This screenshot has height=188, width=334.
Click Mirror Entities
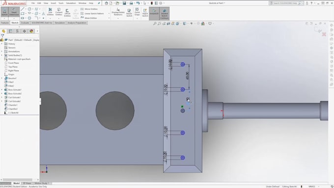point(89,9)
